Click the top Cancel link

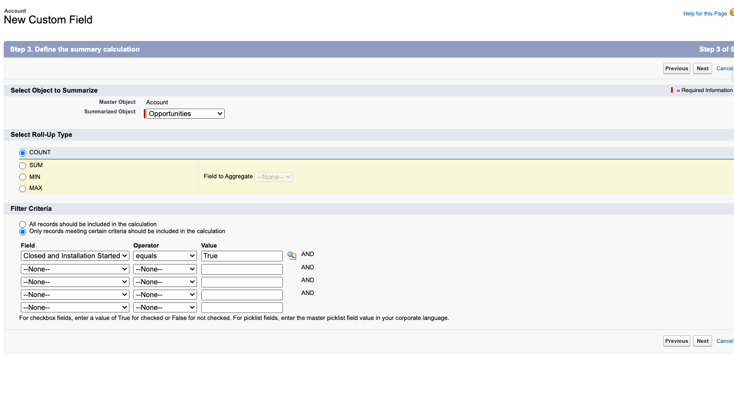click(725, 68)
